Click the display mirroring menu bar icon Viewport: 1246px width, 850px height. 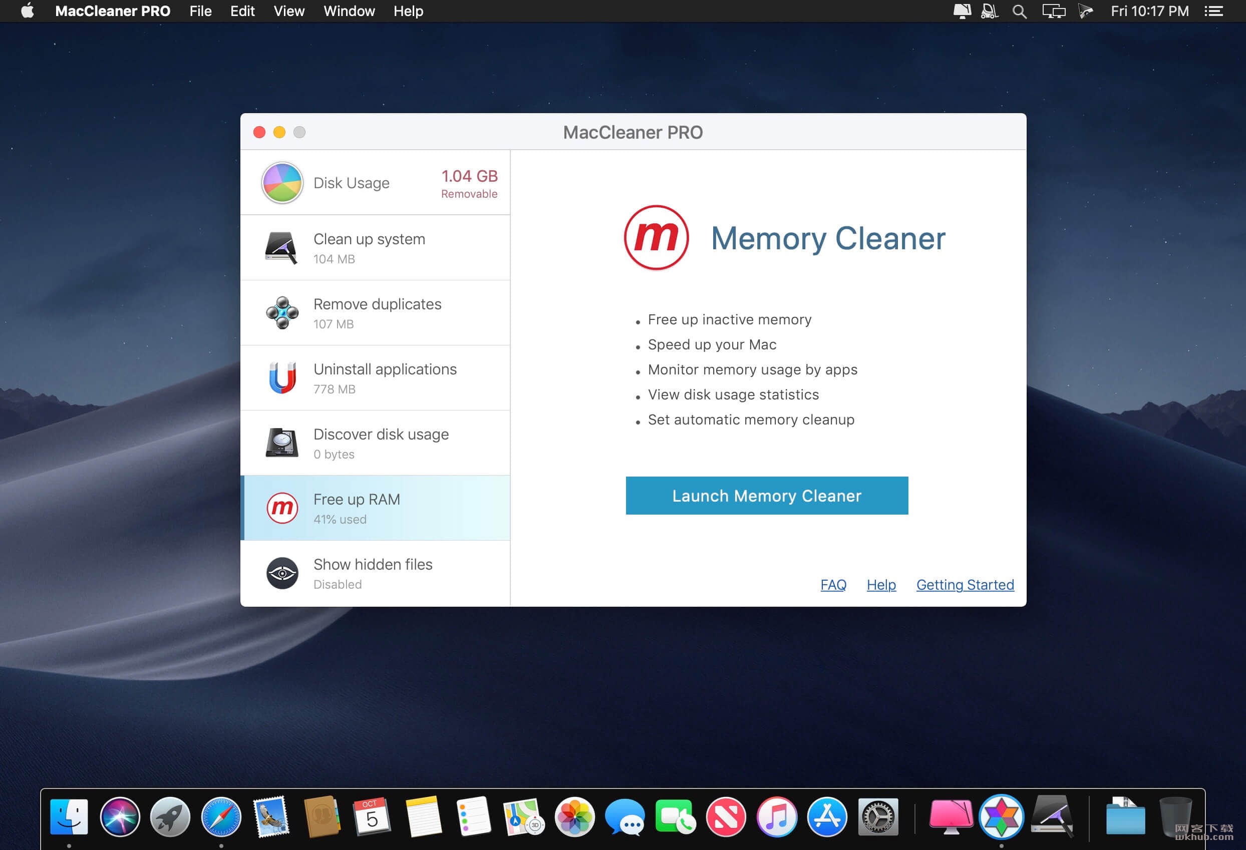1054,11
